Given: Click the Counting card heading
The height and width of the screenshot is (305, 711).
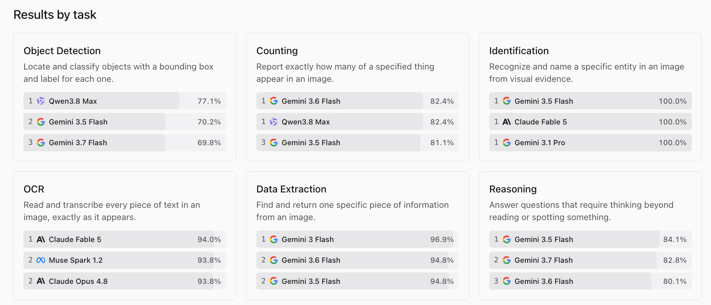Looking at the screenshot, I should click(277, 51).
